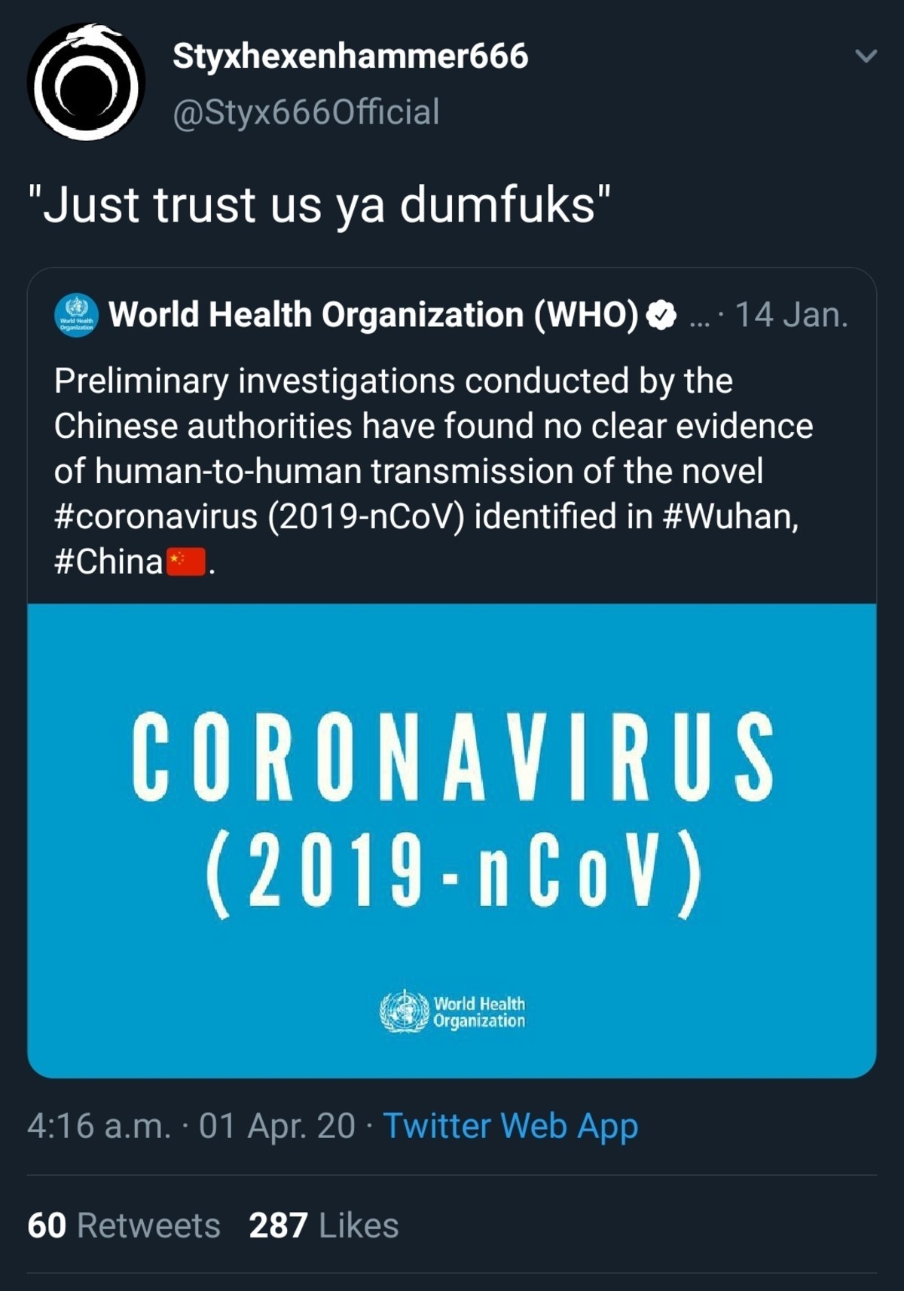Screen dimensions: 904x1291
Task: Open the quoted WHO tweet
Action: click(452, 452)
